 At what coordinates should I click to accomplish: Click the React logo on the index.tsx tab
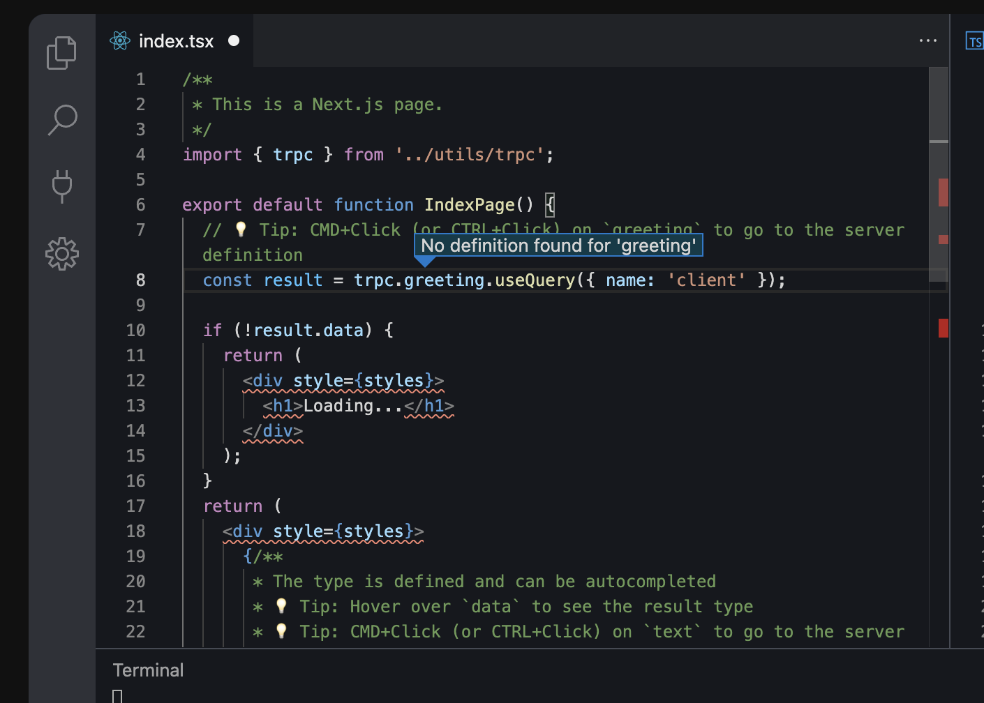[120, 40]
